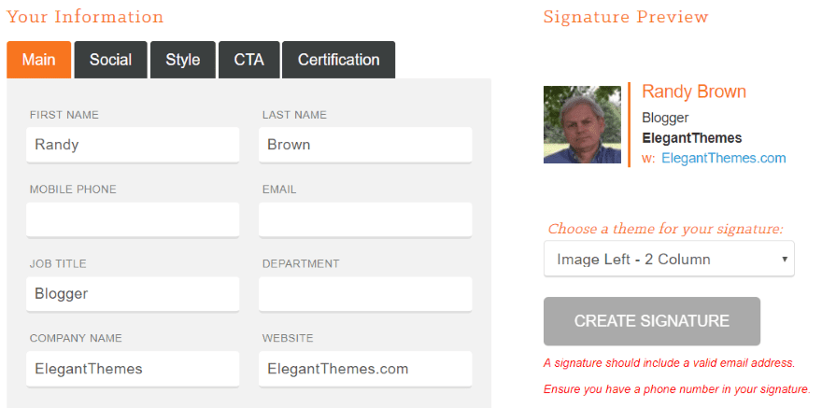822x408 pixels.
Task: Focus the Email input field
Action: click(365, 219)
